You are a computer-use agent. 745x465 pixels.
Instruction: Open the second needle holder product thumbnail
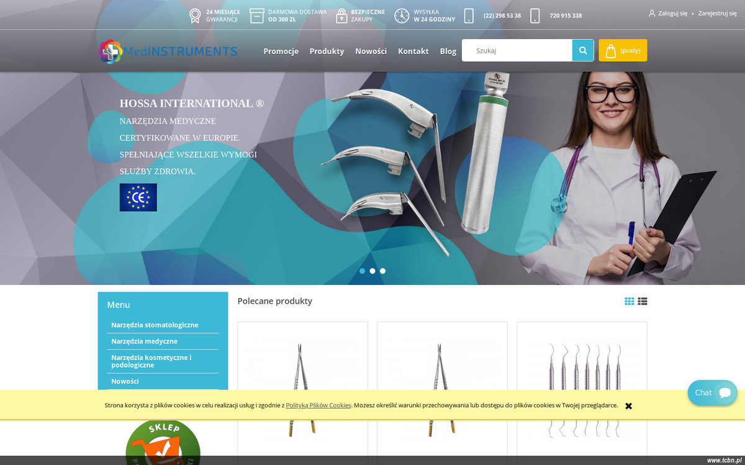(x=442, y=391)
